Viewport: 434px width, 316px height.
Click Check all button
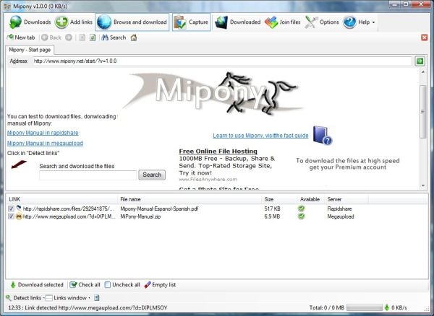click(85, 285)
